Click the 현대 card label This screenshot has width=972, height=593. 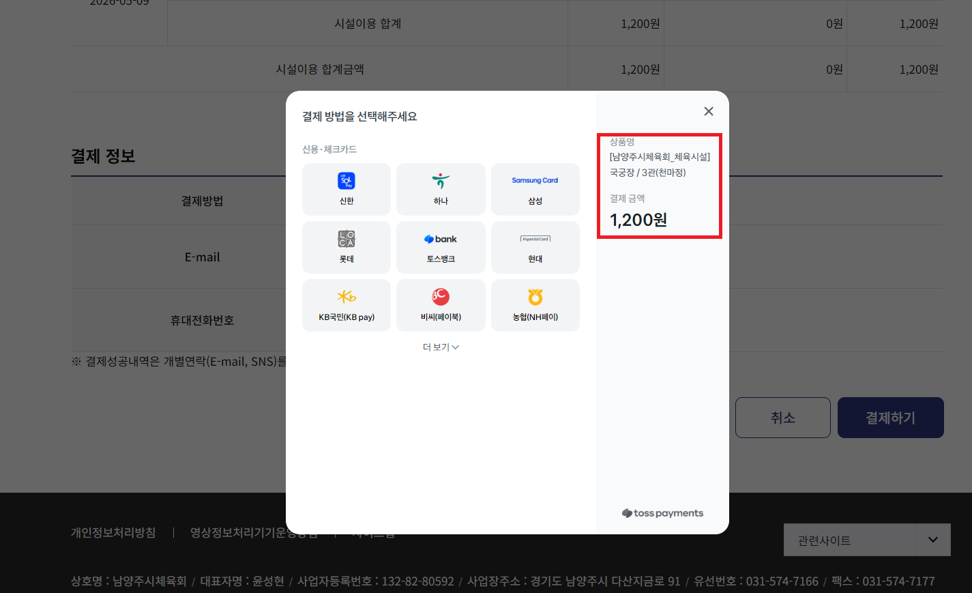coord(535,259)
